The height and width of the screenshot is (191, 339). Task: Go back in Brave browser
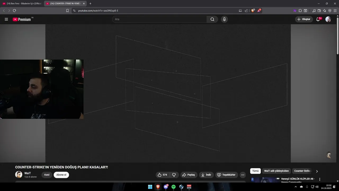coord(4,11)
